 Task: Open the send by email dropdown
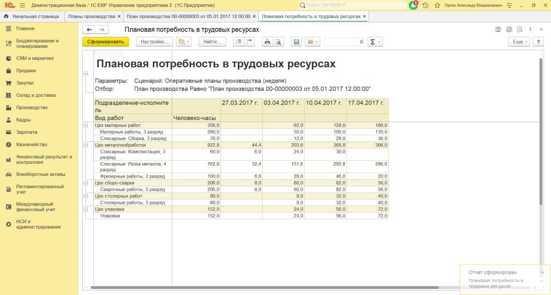coord(313,42)
